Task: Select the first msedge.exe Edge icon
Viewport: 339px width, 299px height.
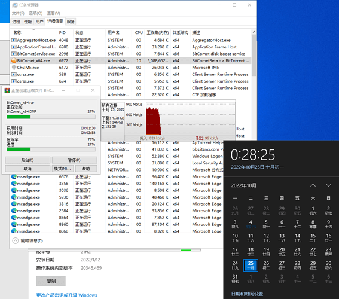Action: tap(14, 176)
